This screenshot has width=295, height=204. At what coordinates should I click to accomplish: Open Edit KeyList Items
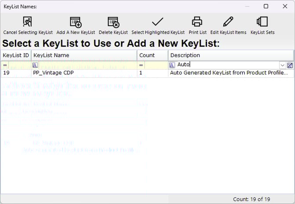[x=228, y=22]
